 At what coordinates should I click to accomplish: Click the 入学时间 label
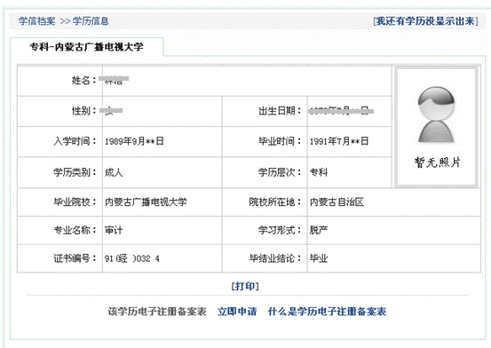tap(75, 141)
